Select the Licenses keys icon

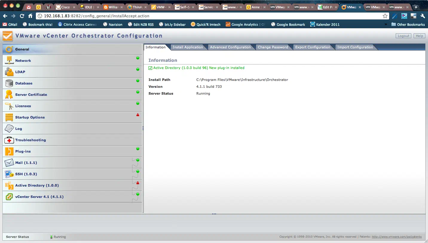pos(9,106)
